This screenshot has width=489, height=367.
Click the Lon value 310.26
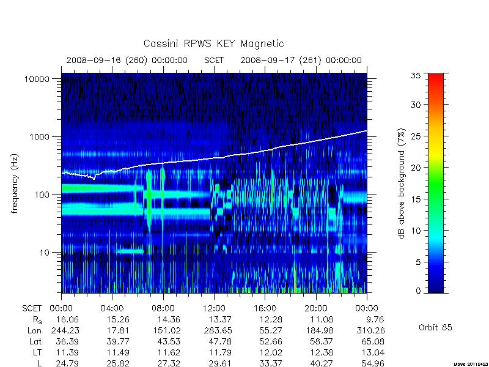coord(370,330)
